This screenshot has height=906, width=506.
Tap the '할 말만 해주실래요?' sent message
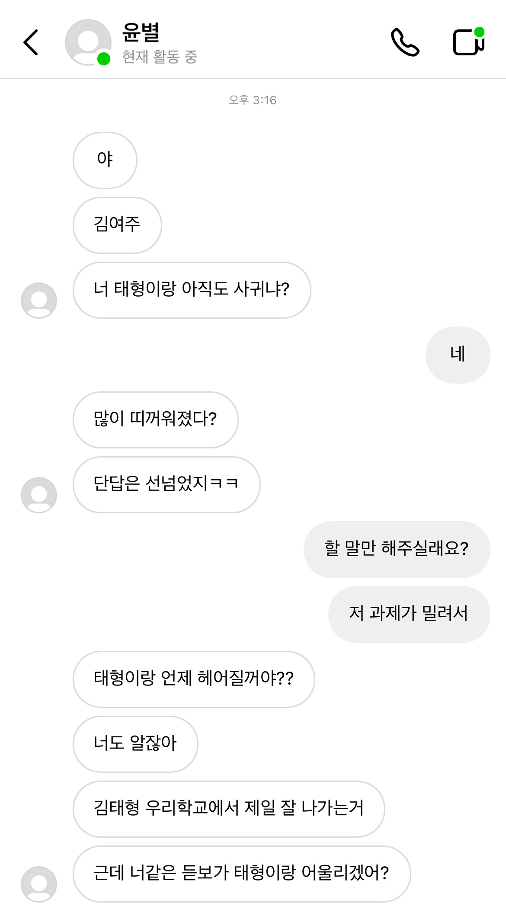point(397,549)
